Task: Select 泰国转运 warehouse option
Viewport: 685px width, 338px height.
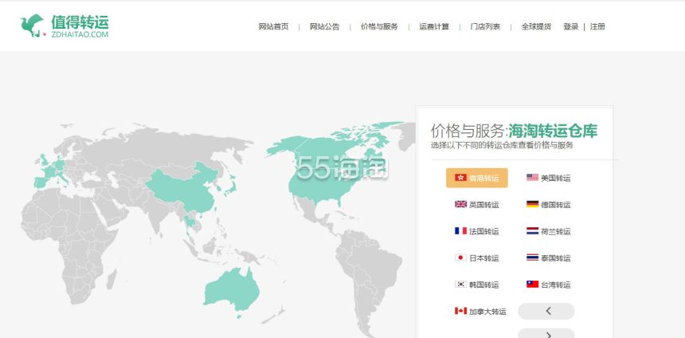Action: (x=556, y=258)
